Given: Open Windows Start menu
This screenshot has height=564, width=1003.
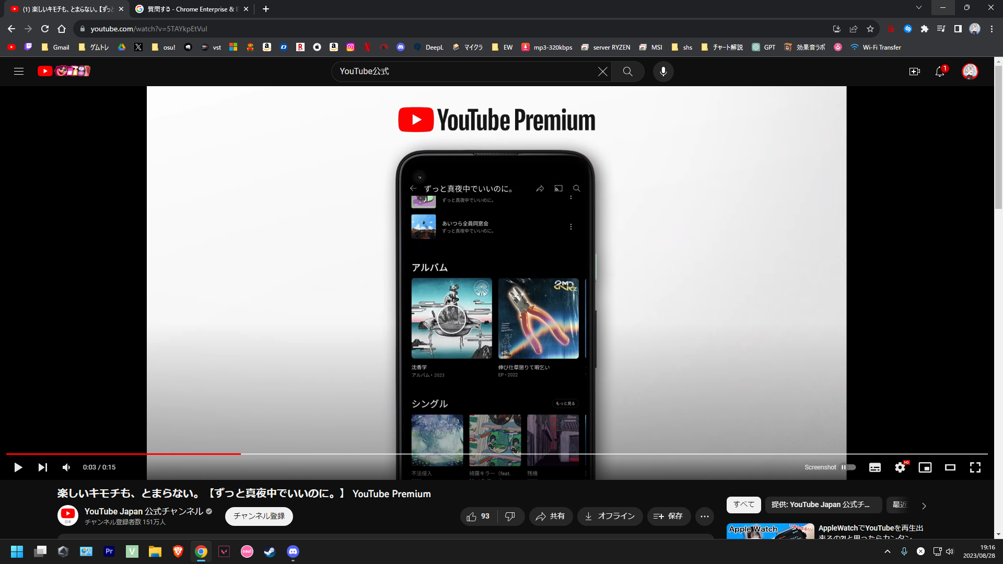Looking at the screenshot, I should click(17, 551).
